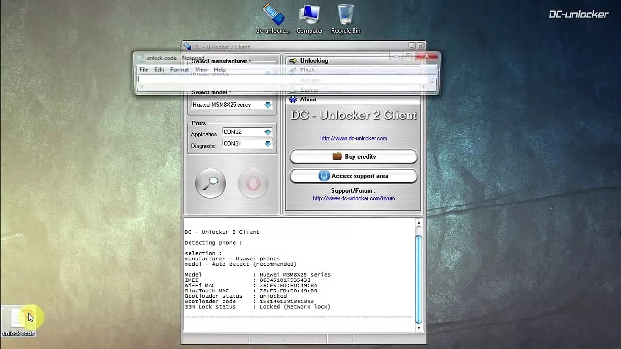
Task: Click the Buy credits button
Action: point(353,156)
